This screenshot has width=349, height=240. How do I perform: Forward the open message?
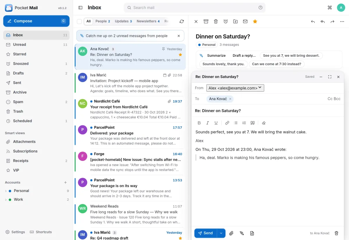332,22
